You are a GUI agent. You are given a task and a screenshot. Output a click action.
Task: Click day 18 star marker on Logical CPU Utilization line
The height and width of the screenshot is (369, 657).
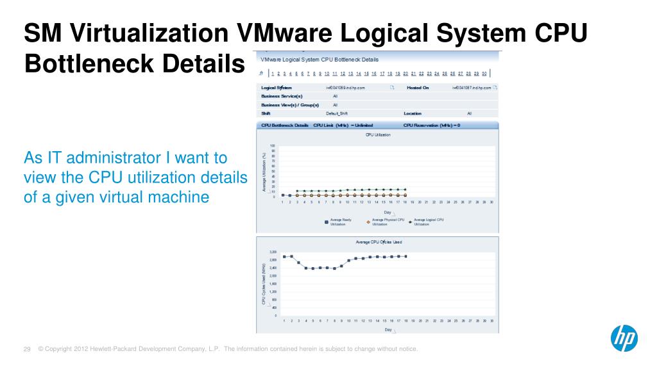pyautogui.click(x=405, y=190)
